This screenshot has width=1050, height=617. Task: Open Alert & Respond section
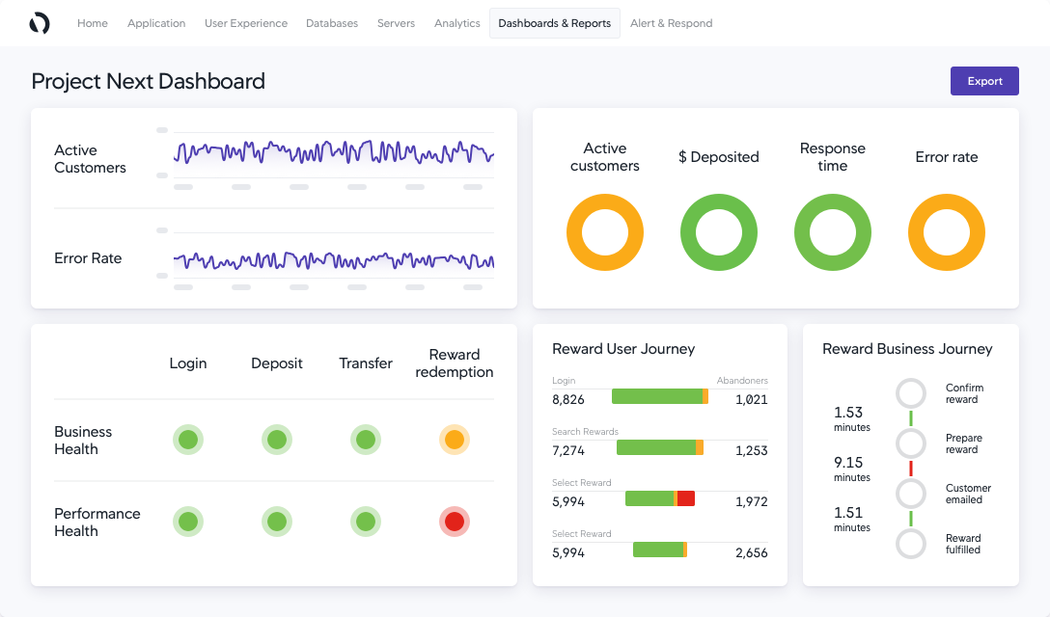[671, 23]
